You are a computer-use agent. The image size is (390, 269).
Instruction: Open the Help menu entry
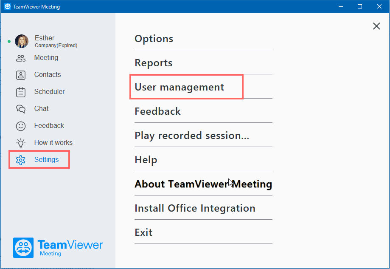coord(146,160)
